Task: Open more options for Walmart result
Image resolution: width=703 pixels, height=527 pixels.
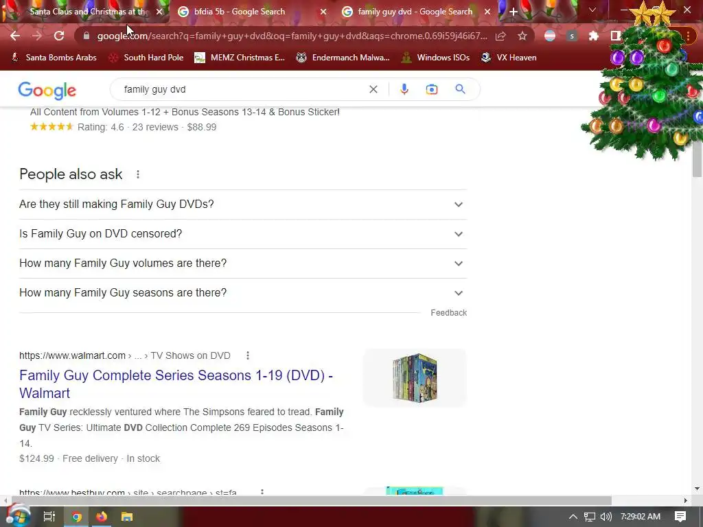Action: click(x=247, y=355)
